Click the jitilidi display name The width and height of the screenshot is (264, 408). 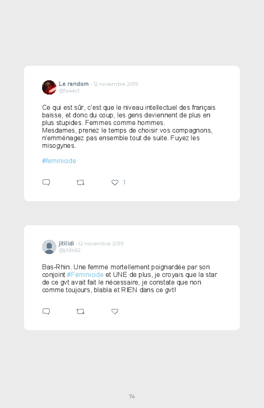click(67, 243)
